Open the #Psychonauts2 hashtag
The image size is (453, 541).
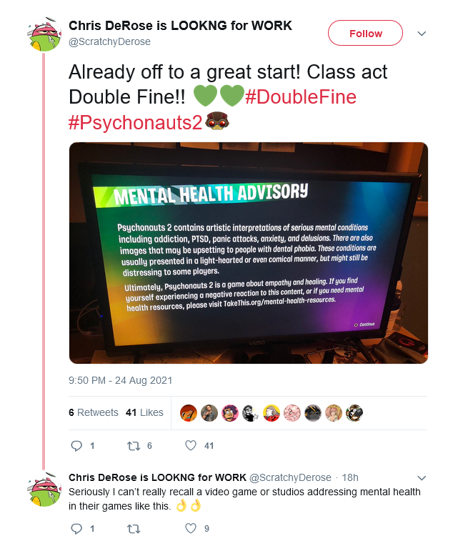(135, 122)
